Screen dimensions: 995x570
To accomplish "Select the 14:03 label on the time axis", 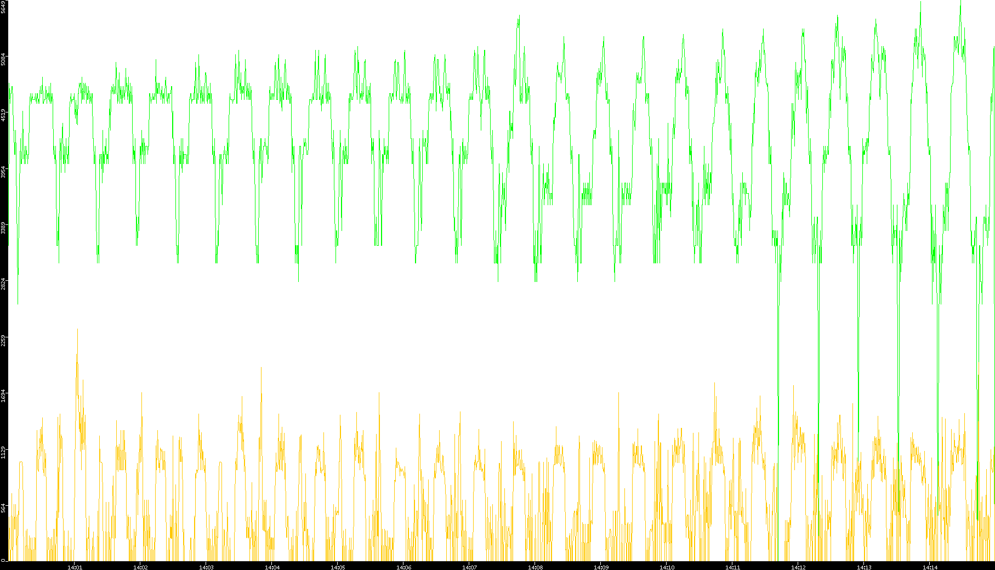I will point(207,567).
